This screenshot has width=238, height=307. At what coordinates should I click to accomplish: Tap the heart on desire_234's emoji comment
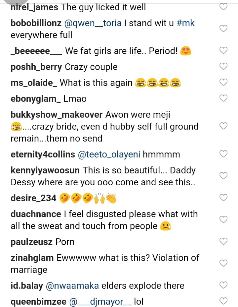click(x=224, y=198)
